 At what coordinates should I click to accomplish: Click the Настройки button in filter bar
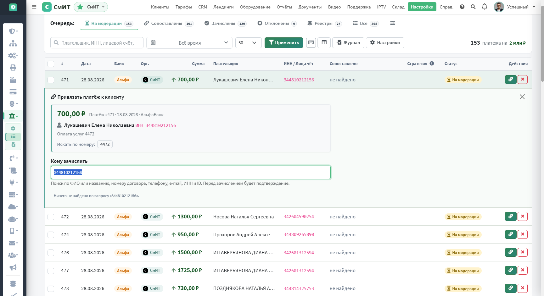[x=385, y=42]
